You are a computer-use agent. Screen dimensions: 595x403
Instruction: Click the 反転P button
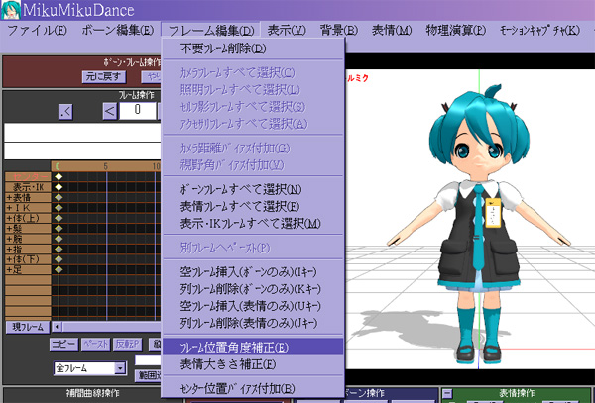pos(128,344)
